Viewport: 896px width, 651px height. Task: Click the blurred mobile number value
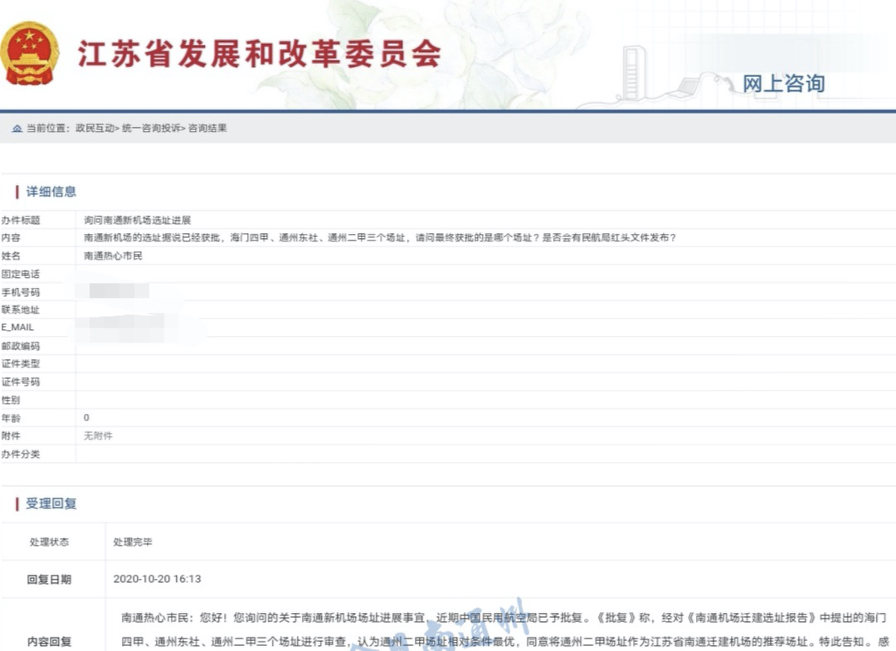(x=118, y=291)
